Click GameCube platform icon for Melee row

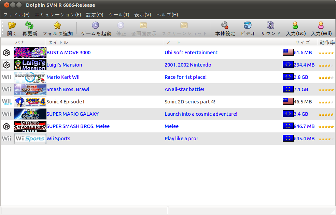pos(6,126)
